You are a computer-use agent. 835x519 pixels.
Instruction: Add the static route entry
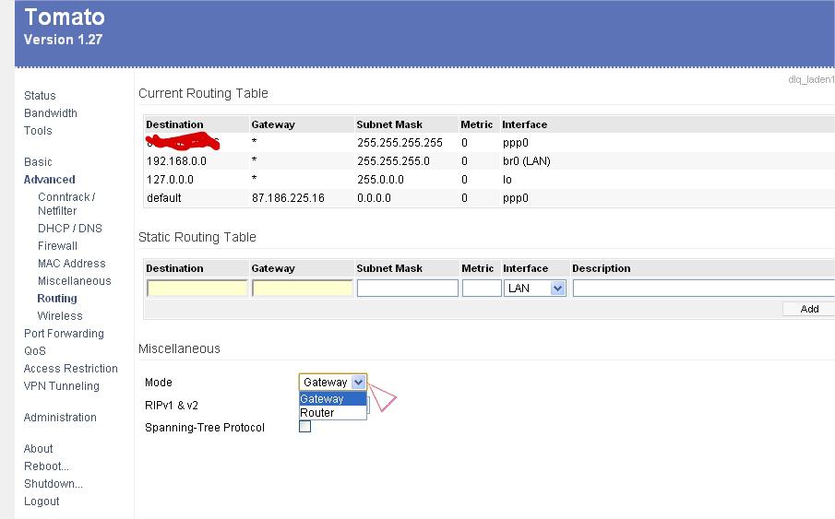(x=809, y=309)
